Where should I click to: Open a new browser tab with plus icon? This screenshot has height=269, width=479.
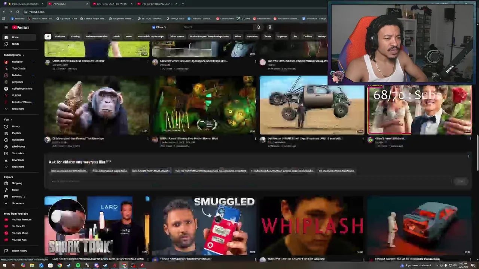183,4
